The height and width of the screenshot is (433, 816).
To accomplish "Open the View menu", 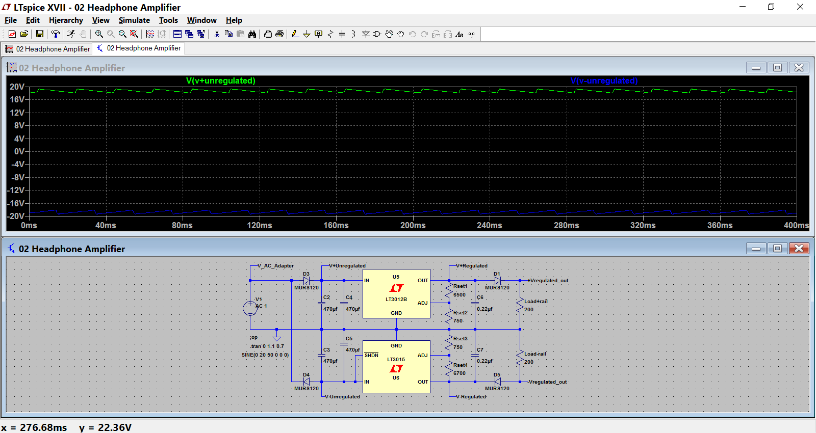I will coord(100,20).
